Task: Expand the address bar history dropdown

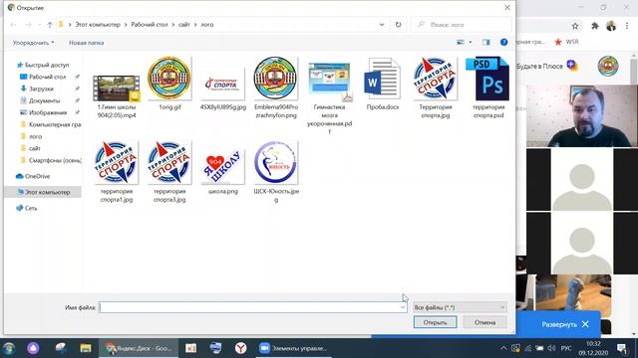Action: [x=382, y=25]
